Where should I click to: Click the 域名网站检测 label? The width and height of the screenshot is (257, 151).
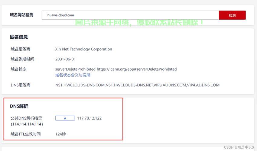coord(21,15)
